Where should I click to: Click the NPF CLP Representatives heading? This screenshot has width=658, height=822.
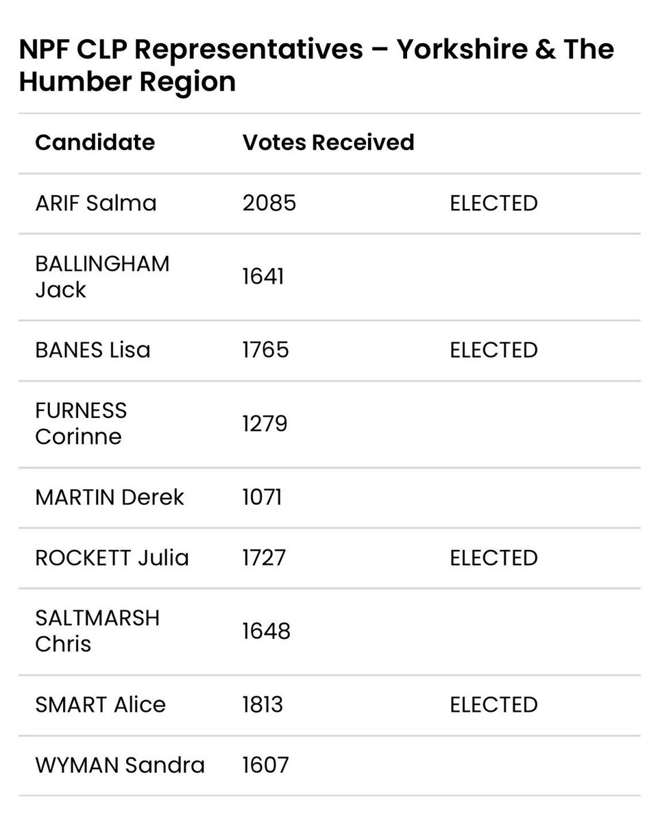click(x=317, y=66)
